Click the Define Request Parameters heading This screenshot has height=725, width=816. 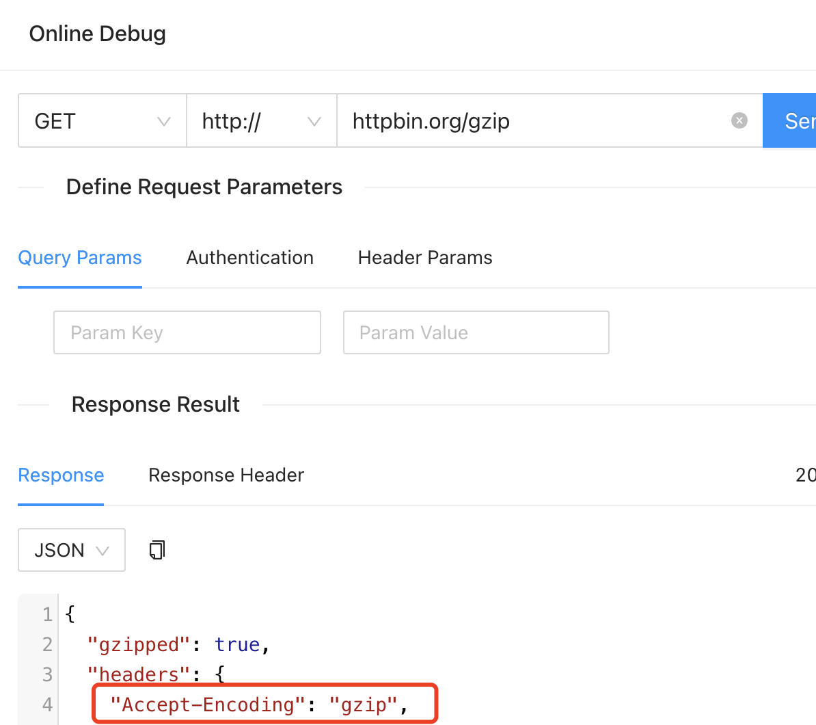click(x=204, y=187)
